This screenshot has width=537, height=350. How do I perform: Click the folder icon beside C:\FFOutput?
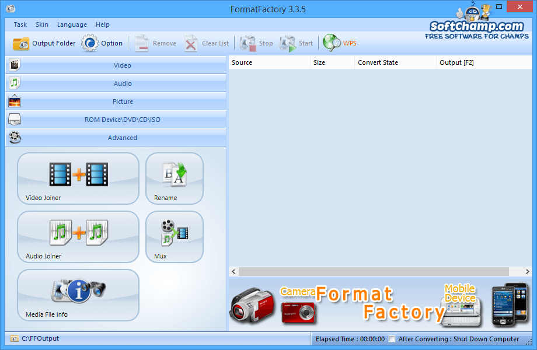[14, 338]
